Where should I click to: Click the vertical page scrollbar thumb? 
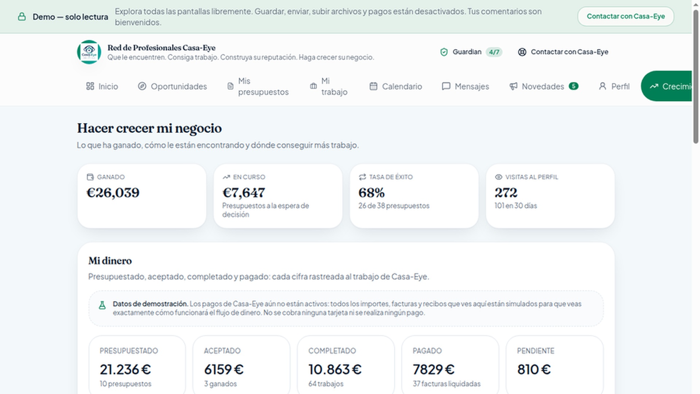(696, 77)
